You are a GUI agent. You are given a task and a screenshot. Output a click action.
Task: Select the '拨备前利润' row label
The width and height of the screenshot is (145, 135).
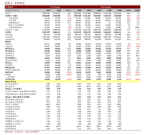10,67
